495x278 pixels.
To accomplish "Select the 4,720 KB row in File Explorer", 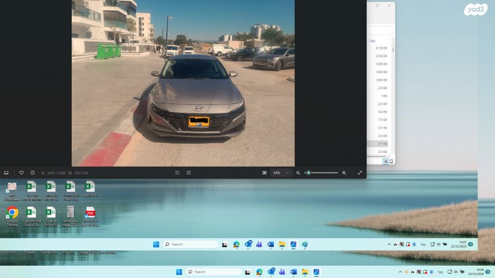I will [x=378, y=48].
